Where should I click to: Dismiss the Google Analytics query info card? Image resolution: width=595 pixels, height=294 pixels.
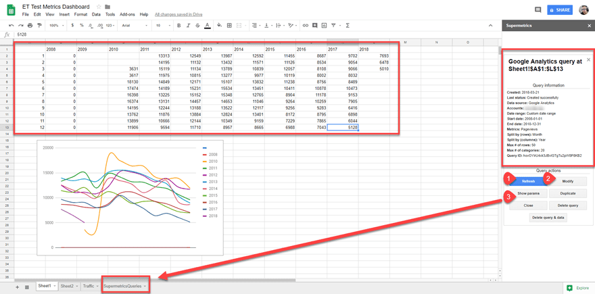(588, 59)
